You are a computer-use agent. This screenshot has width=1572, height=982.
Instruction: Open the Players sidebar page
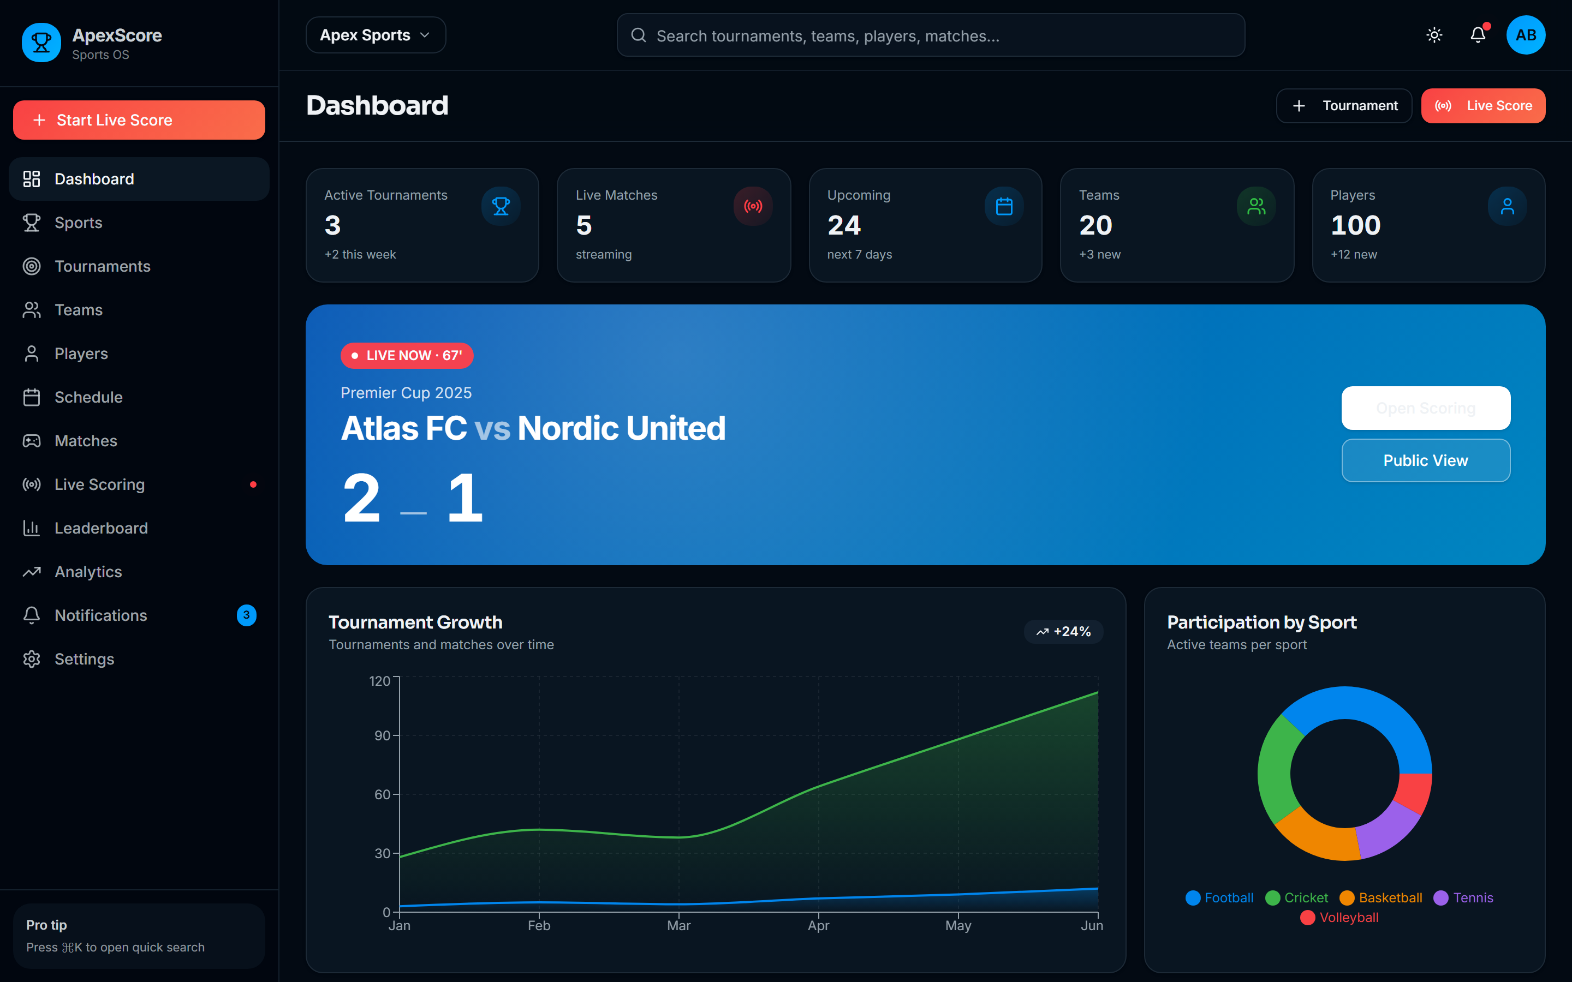139,354
